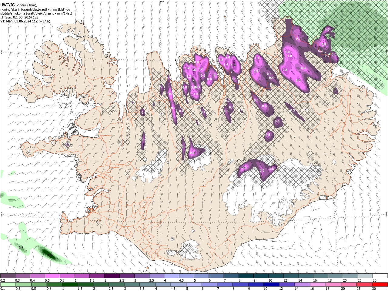
Task: Click the white snow legend swatch above 30
Action: pyautogui.click(x=380, y=276)
